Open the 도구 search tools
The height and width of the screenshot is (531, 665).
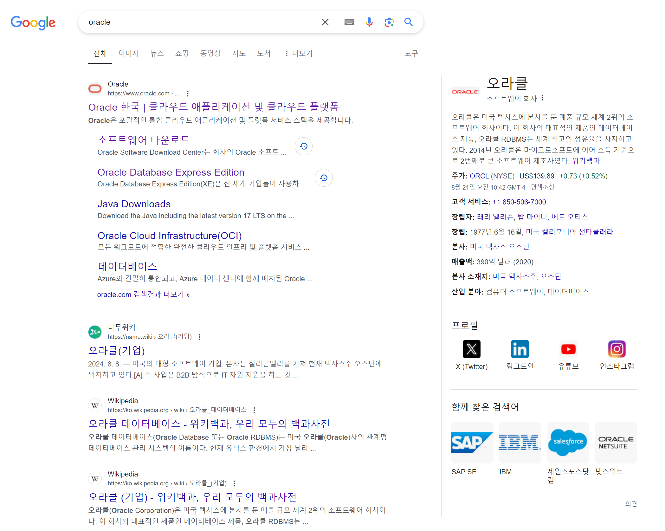point(411,53)
